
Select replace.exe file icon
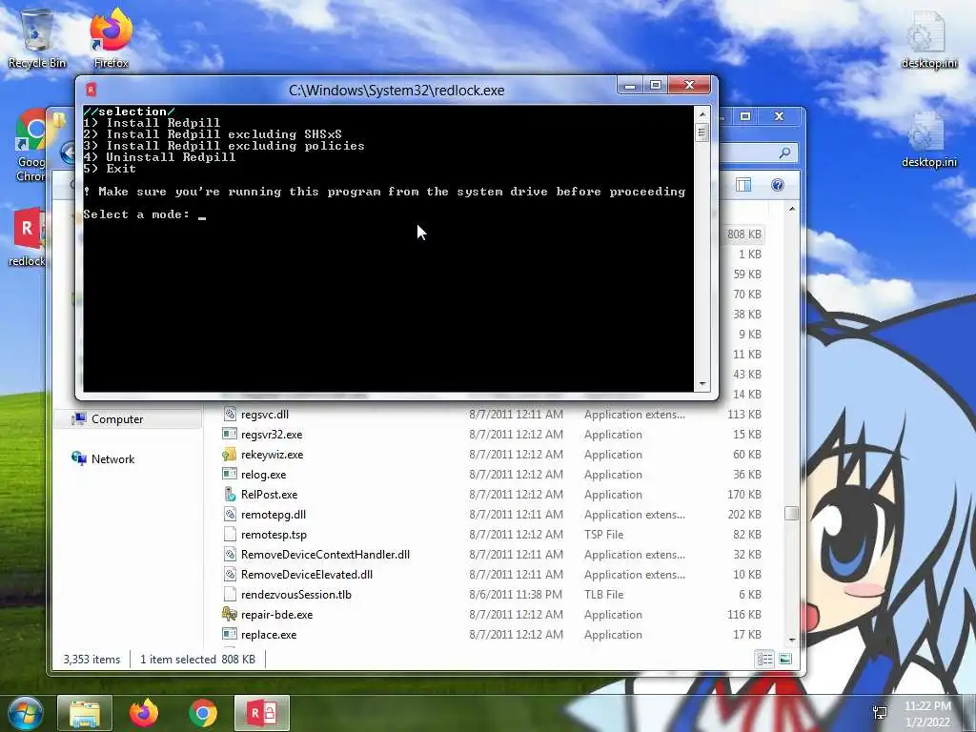click(230, 634)
